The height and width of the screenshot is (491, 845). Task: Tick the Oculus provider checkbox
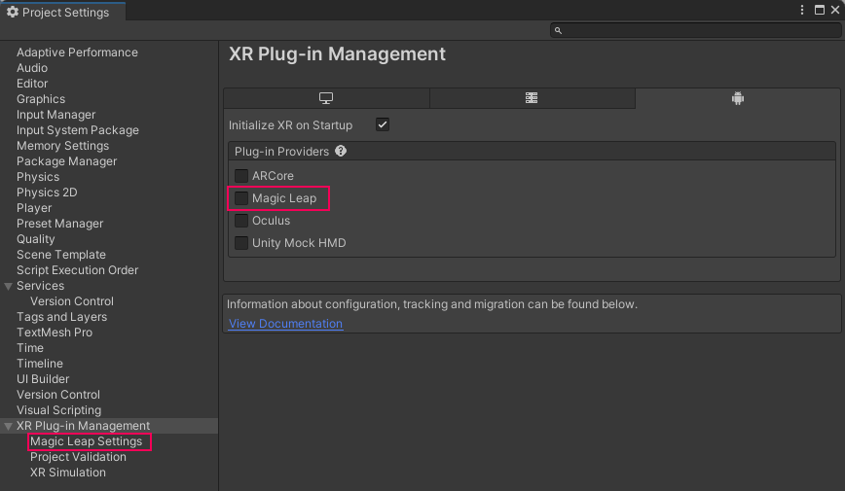pyautogui.click(x=241, y=221)
